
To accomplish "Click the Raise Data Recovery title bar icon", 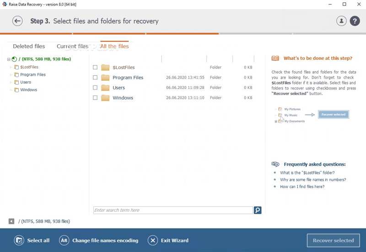I will click(x=5, y=4).
